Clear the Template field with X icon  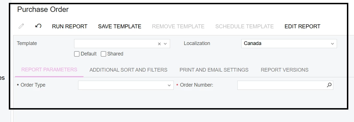coord(159,44)
